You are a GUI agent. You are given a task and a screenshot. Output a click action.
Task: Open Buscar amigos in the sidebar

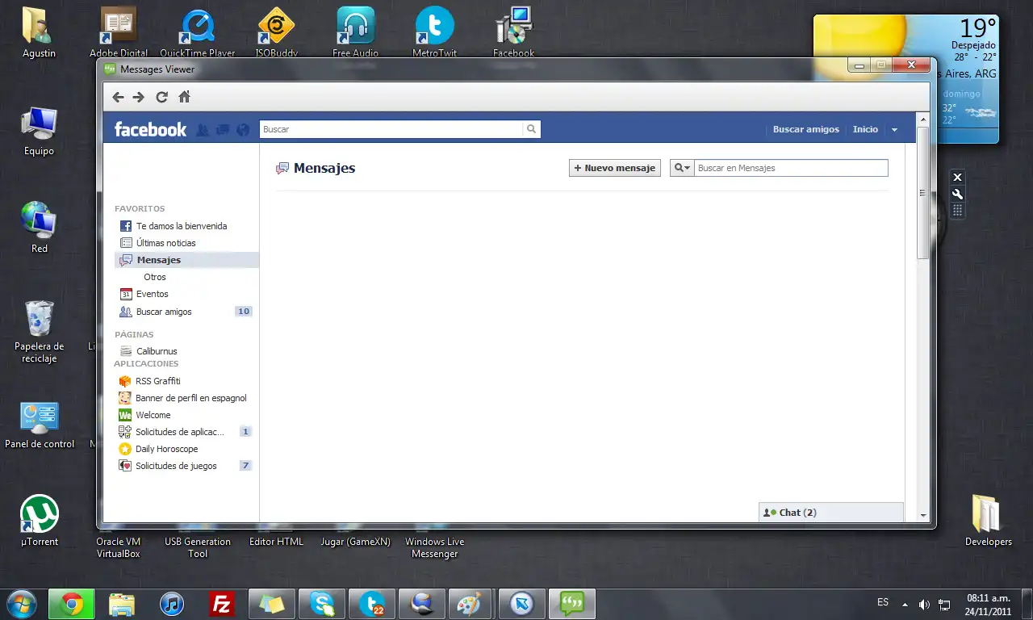click(x=164, y=312)
